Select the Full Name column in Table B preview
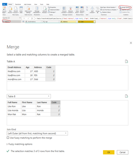Image resolution: width=134 pixels, height=157 pixels. 14,102
